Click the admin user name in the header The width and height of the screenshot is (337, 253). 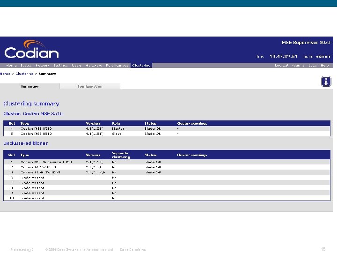(x=323, y=56)
